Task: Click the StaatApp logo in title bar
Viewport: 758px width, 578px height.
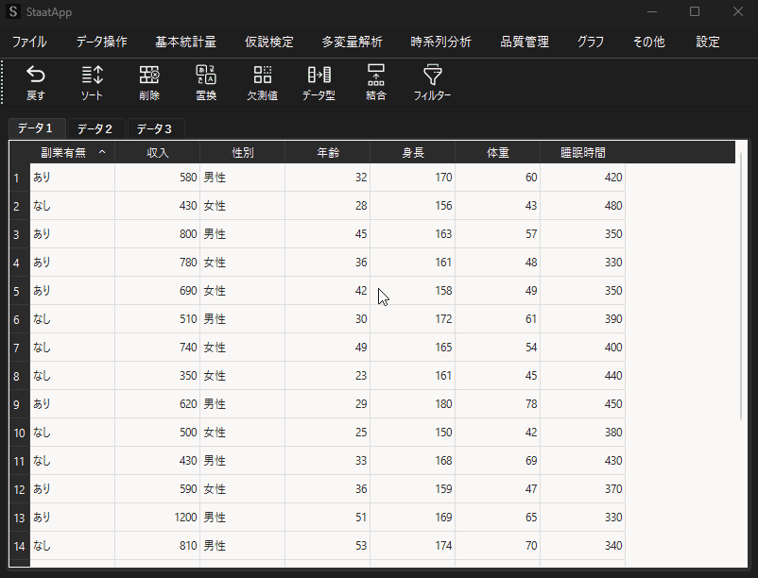Action: pos(13,12)
